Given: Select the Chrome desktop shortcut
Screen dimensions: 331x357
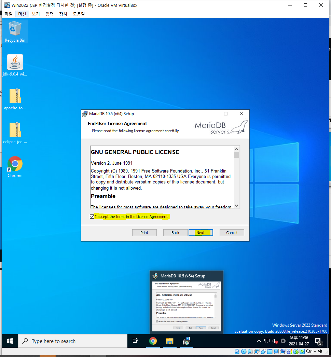Looking at the screenshot, I should (x=15, y=167).
